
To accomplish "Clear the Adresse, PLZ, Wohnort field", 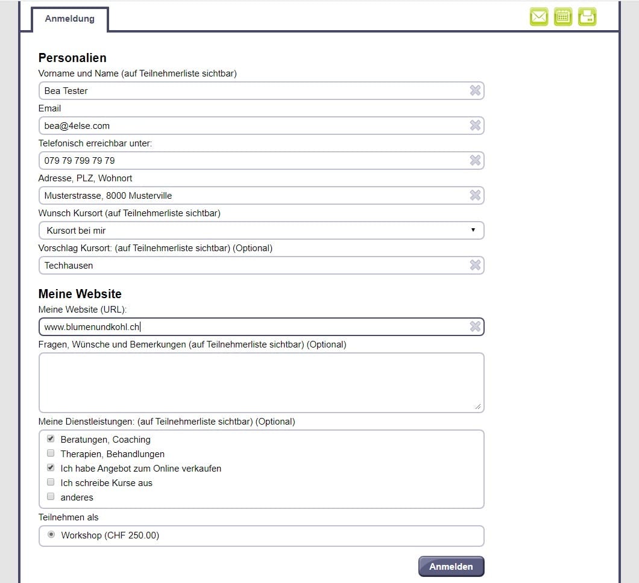I will (475, 196).
